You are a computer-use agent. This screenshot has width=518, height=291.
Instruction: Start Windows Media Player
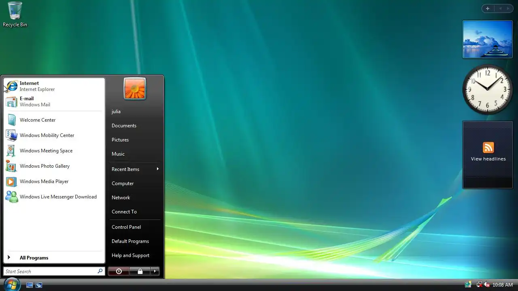point(54,181)
